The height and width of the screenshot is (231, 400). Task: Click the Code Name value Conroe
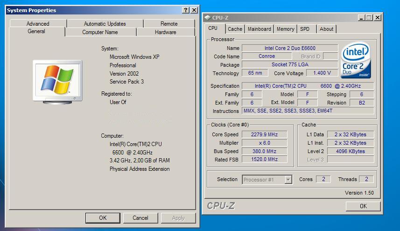coord(267,56)
